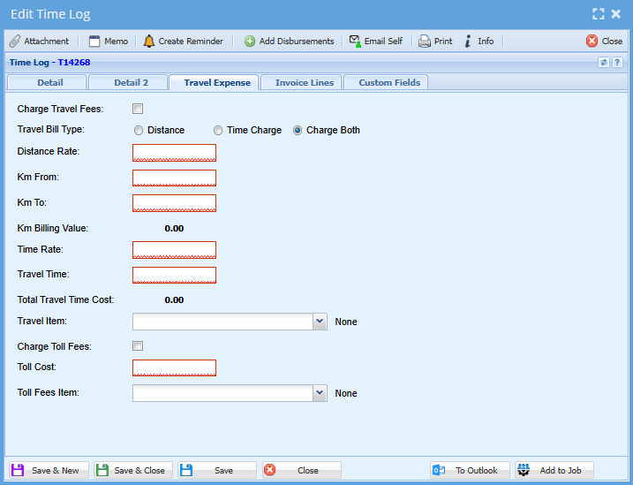Select the Distance radio button
The image size is (633, 485).
pyautogui.click(x=139, y=131)
